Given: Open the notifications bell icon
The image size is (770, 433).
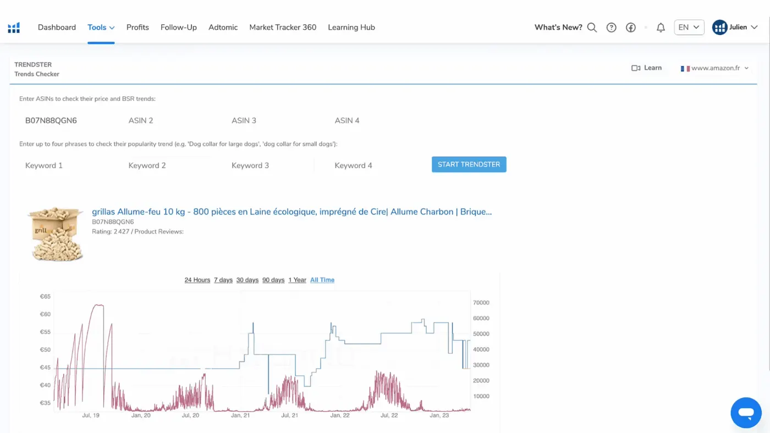Looking at the screenshot, I should click(x=661, y=27).
